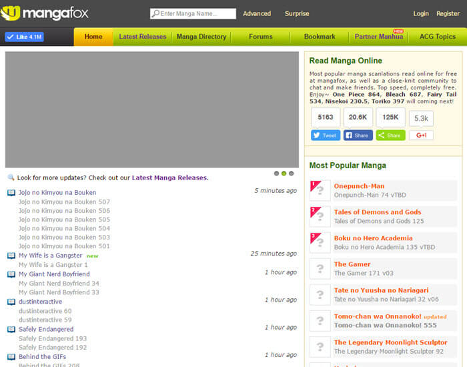
Task: Click the Register link
Action: [x=448, y=14]
